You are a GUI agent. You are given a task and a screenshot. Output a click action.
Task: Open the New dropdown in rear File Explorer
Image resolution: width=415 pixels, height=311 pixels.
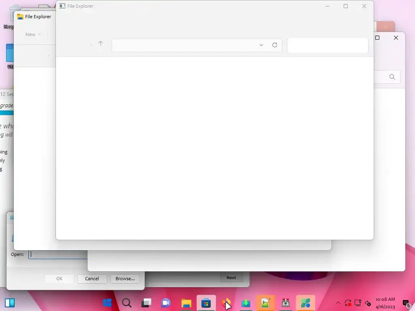(33, 34)
